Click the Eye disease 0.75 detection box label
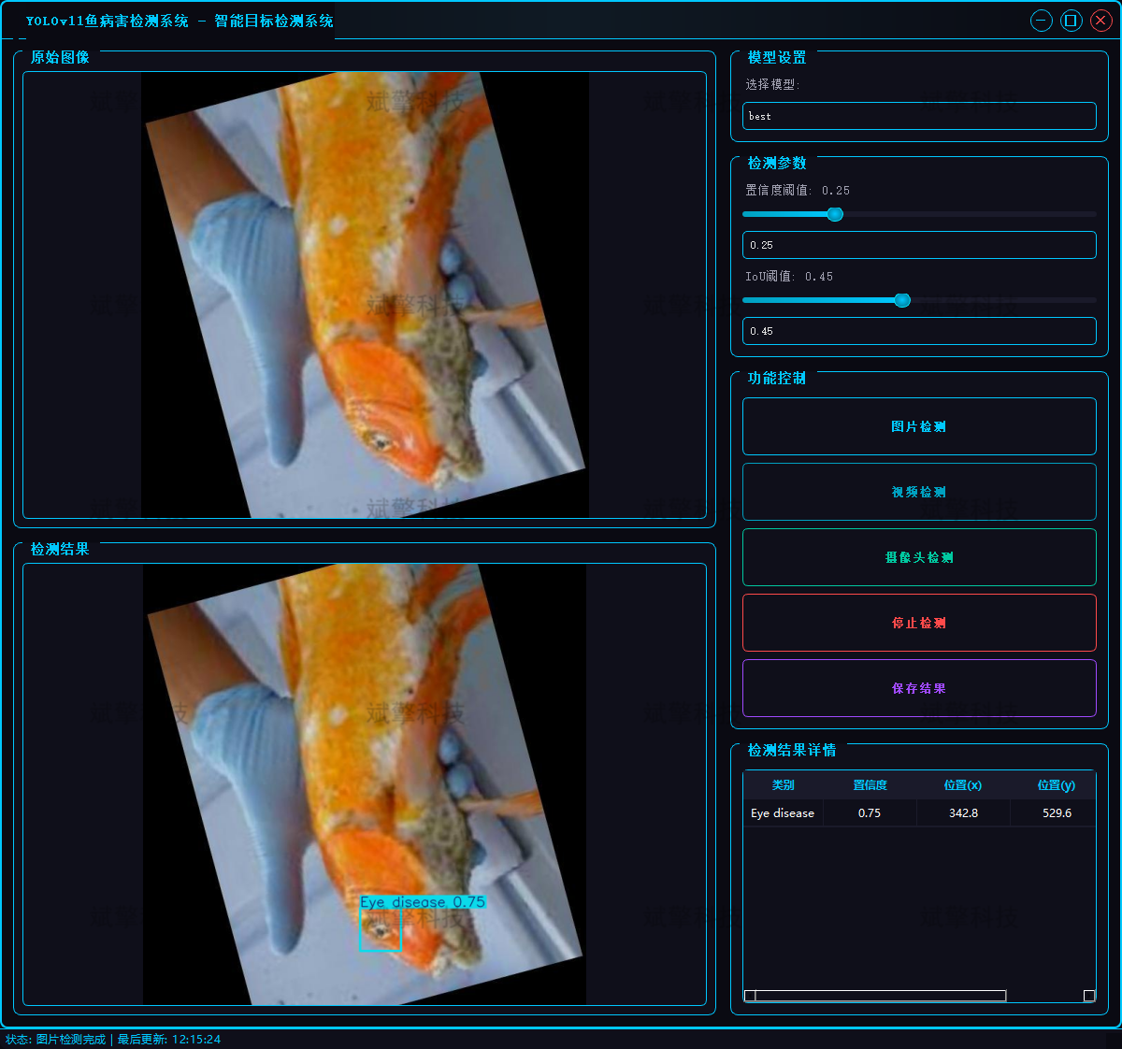 [x=423, y=902]
